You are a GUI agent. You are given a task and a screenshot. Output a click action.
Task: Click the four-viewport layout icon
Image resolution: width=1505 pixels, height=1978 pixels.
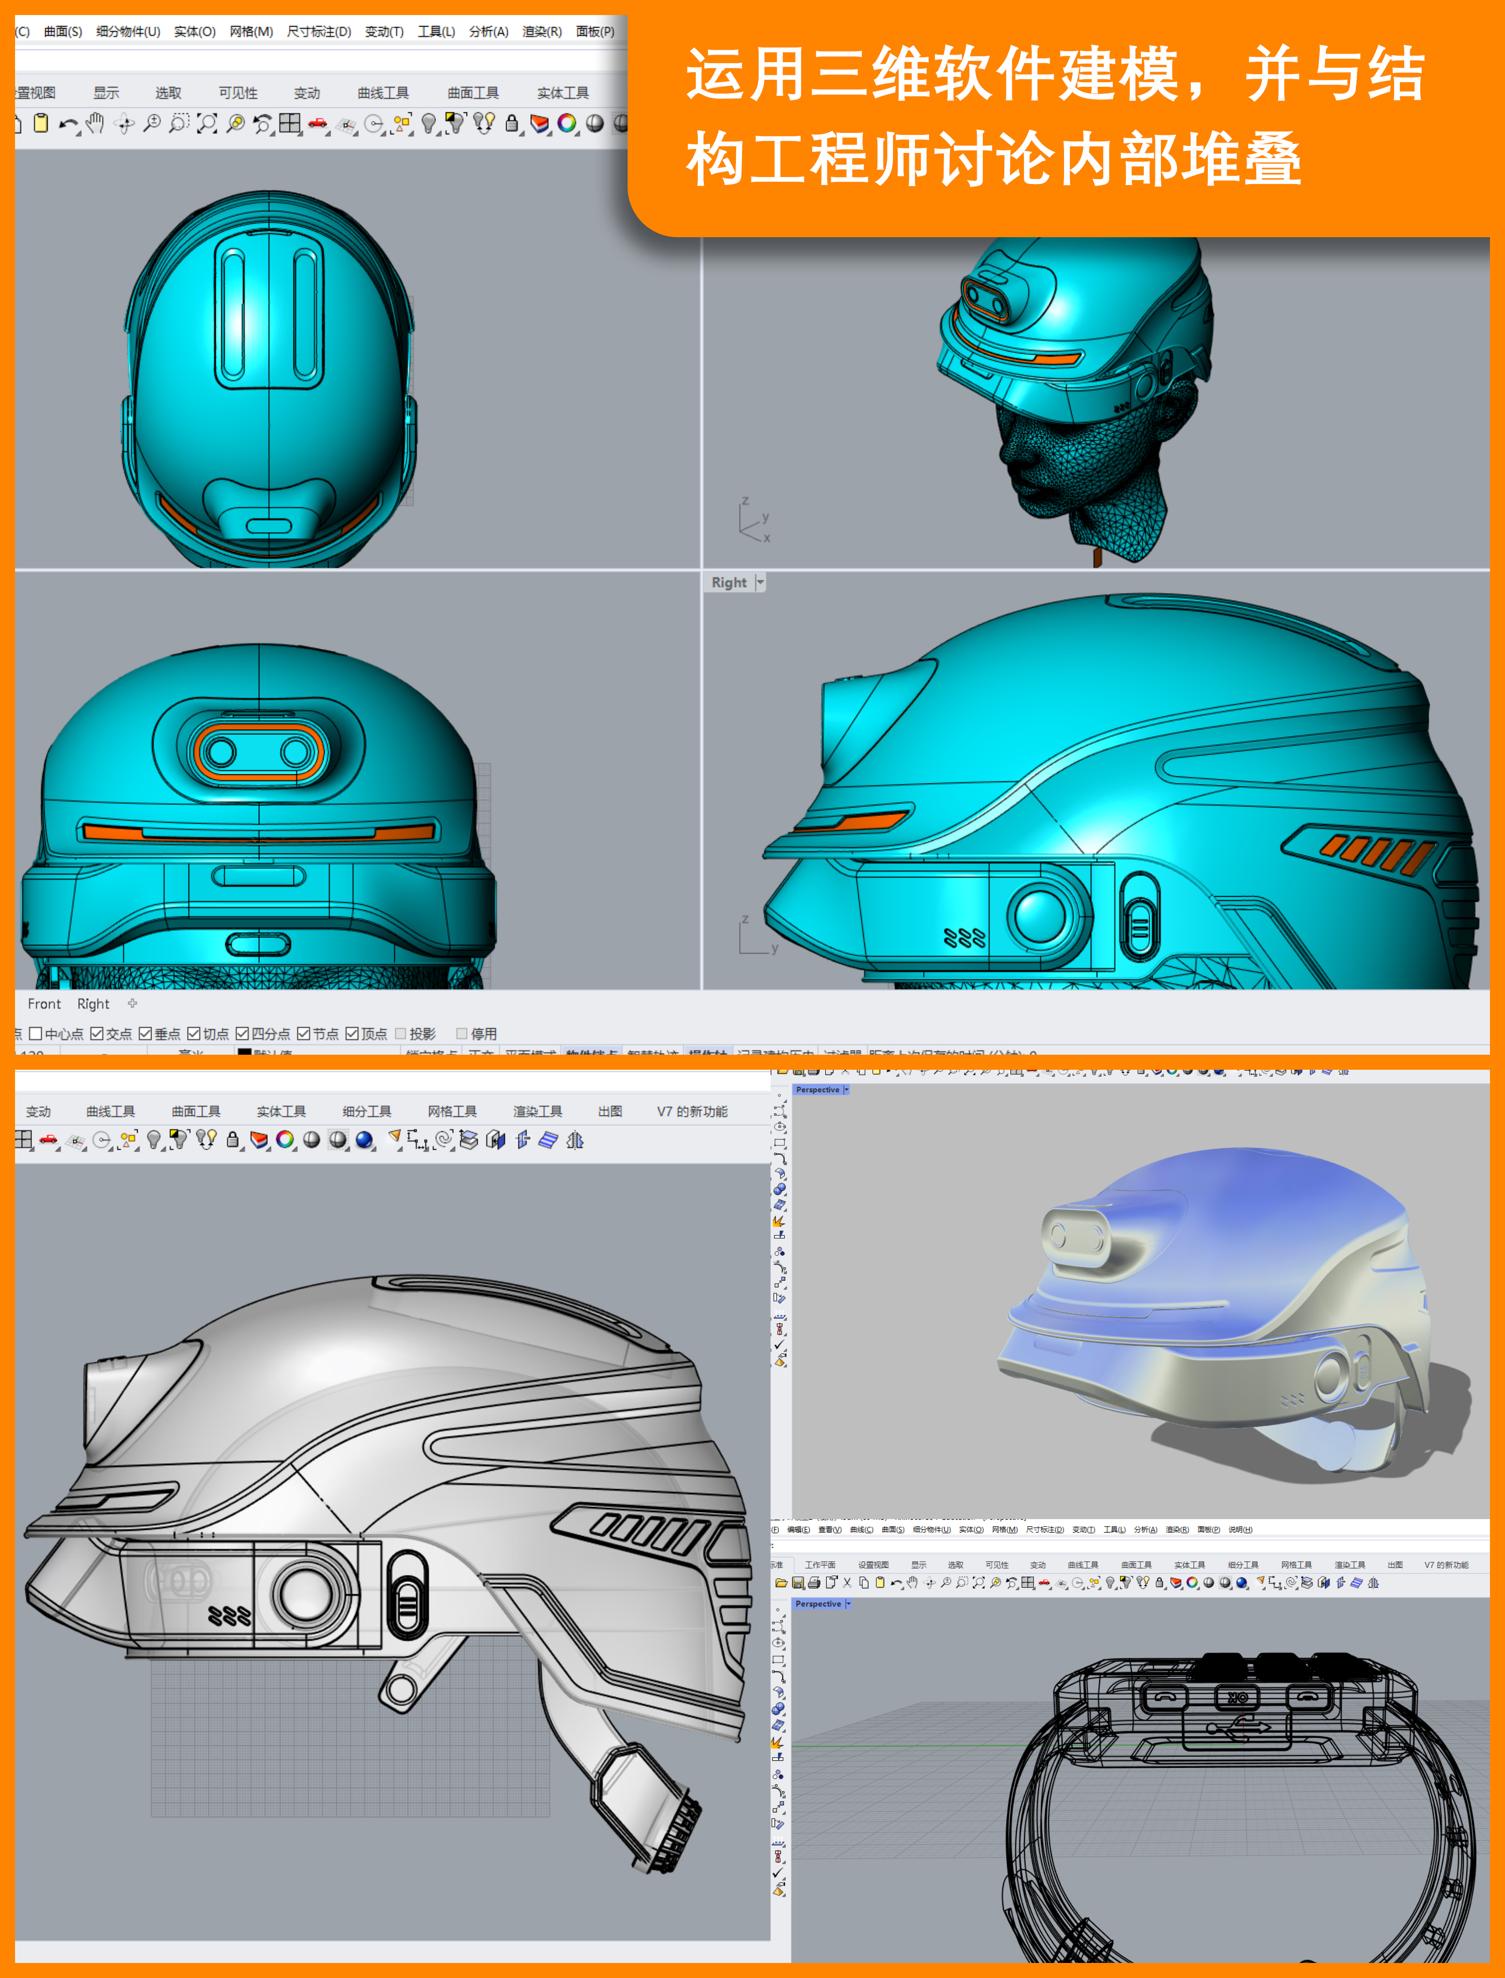[290, 123]
